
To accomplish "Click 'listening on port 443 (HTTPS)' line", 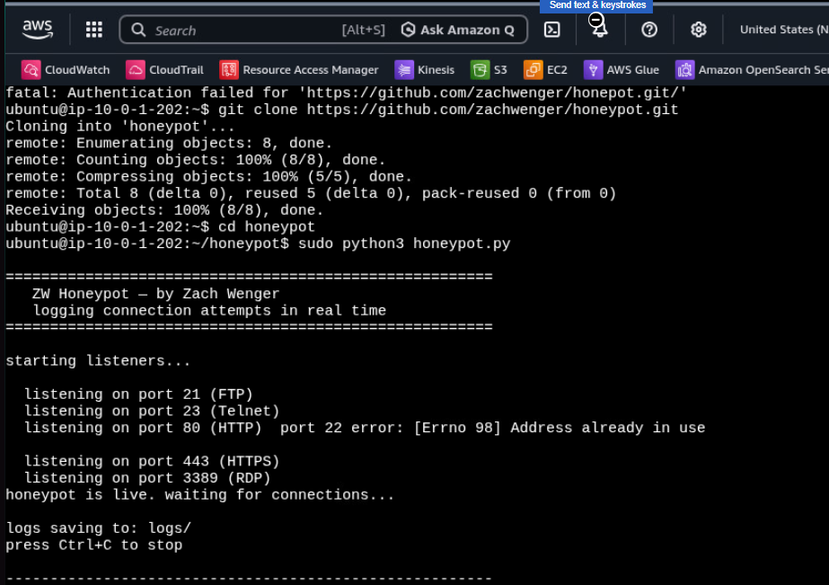I will (x=152, y=461).
